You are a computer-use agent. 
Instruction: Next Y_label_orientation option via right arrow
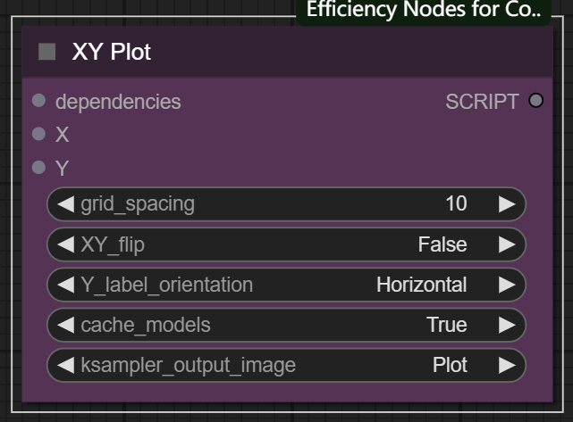507,285
